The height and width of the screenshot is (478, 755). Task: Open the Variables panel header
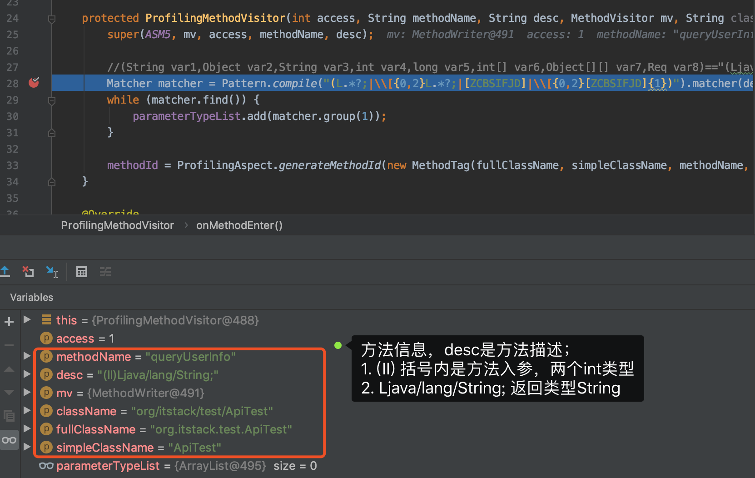click(32, 297)
